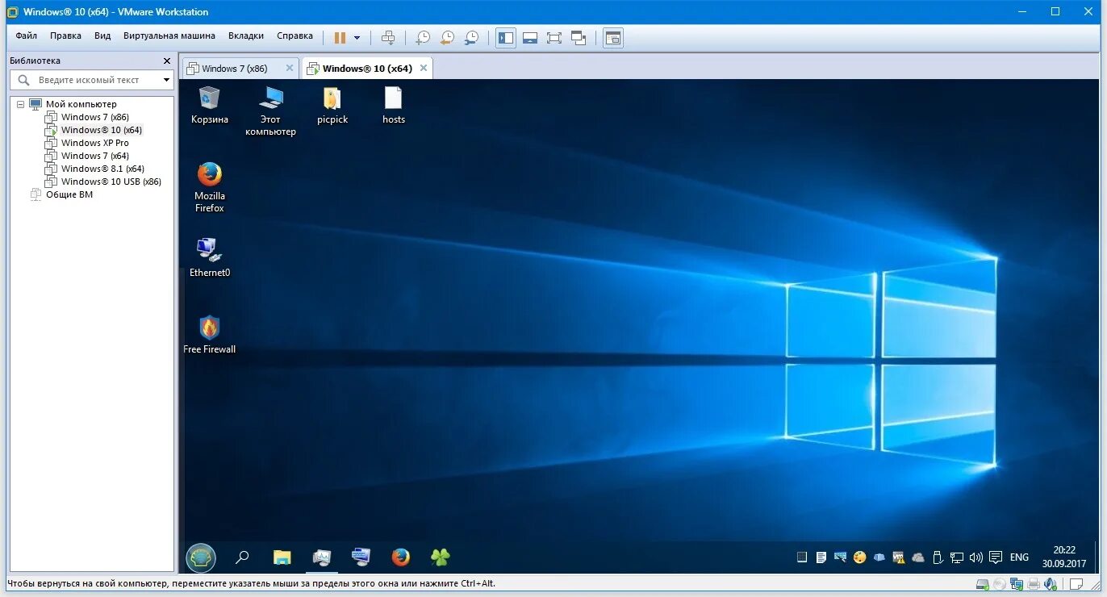Click the Этот компьютер desktop icon

[270, 111]
